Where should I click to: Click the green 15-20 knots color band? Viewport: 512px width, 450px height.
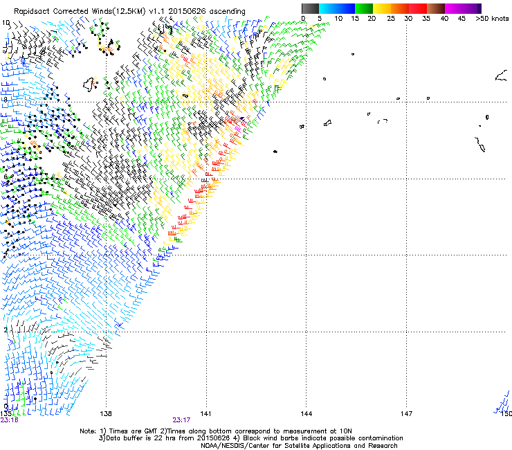(x=364, y=8)
